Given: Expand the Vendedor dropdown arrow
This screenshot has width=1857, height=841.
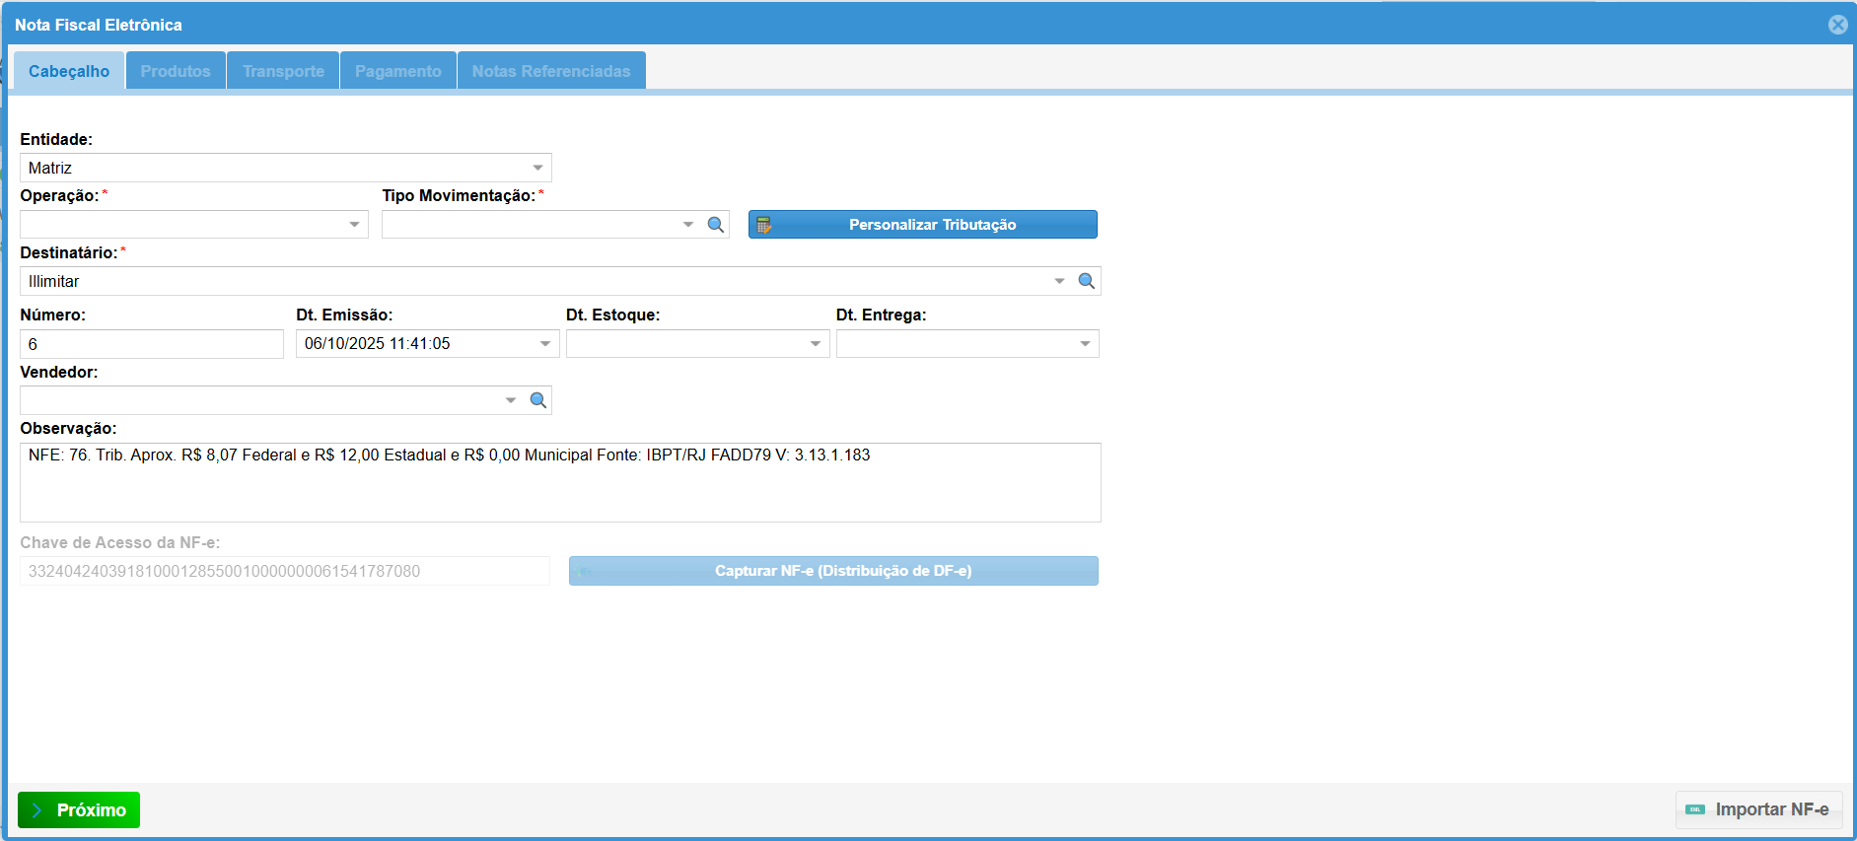Looking at the screenshot, I should [510, 400].
